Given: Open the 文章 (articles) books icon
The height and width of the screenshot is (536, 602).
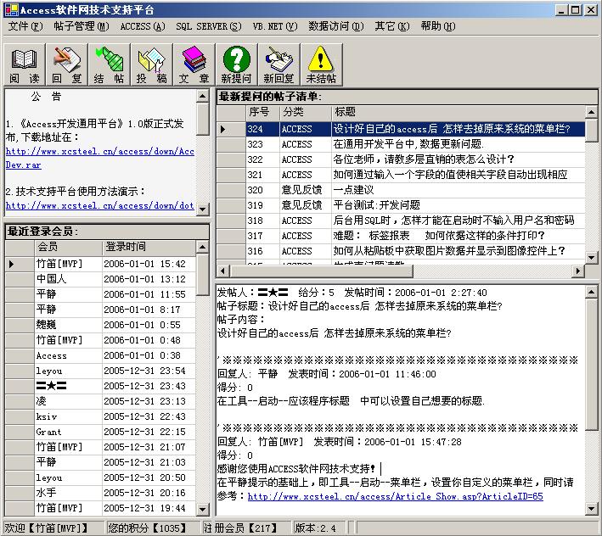Looking at the screenshot, I should point(194,64).
